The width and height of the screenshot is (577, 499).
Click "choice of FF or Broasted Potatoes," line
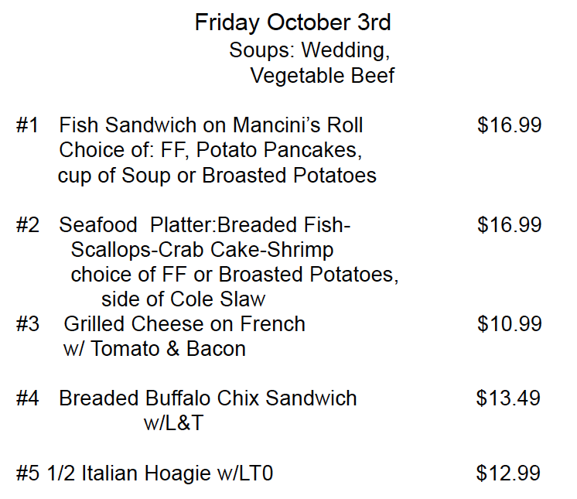pos(234,275)
